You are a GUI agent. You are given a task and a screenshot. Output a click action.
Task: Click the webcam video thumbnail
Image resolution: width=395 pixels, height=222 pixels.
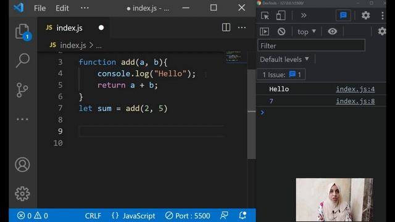[335, 200]
